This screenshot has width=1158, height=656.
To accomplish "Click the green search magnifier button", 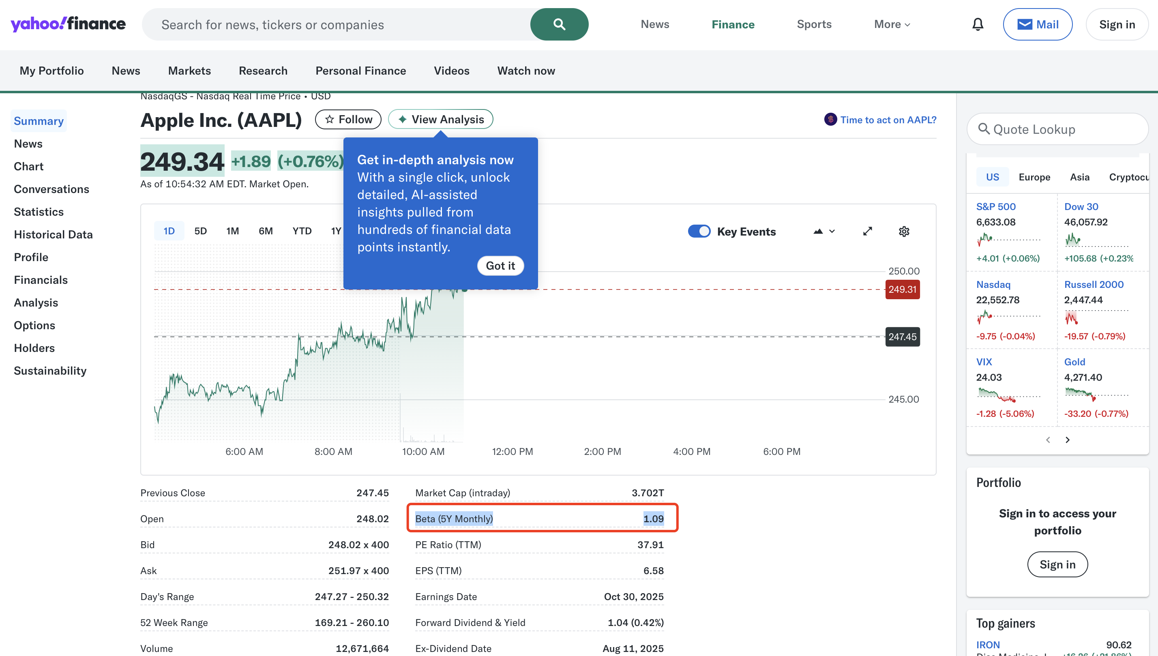I will [559, 24].
